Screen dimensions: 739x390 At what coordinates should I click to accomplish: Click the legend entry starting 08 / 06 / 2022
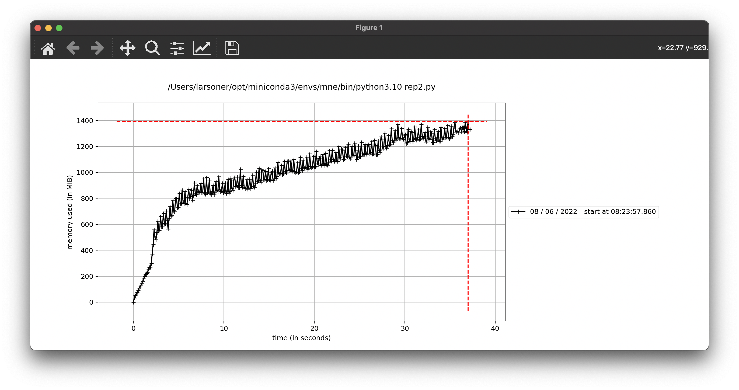click(592, 212)
